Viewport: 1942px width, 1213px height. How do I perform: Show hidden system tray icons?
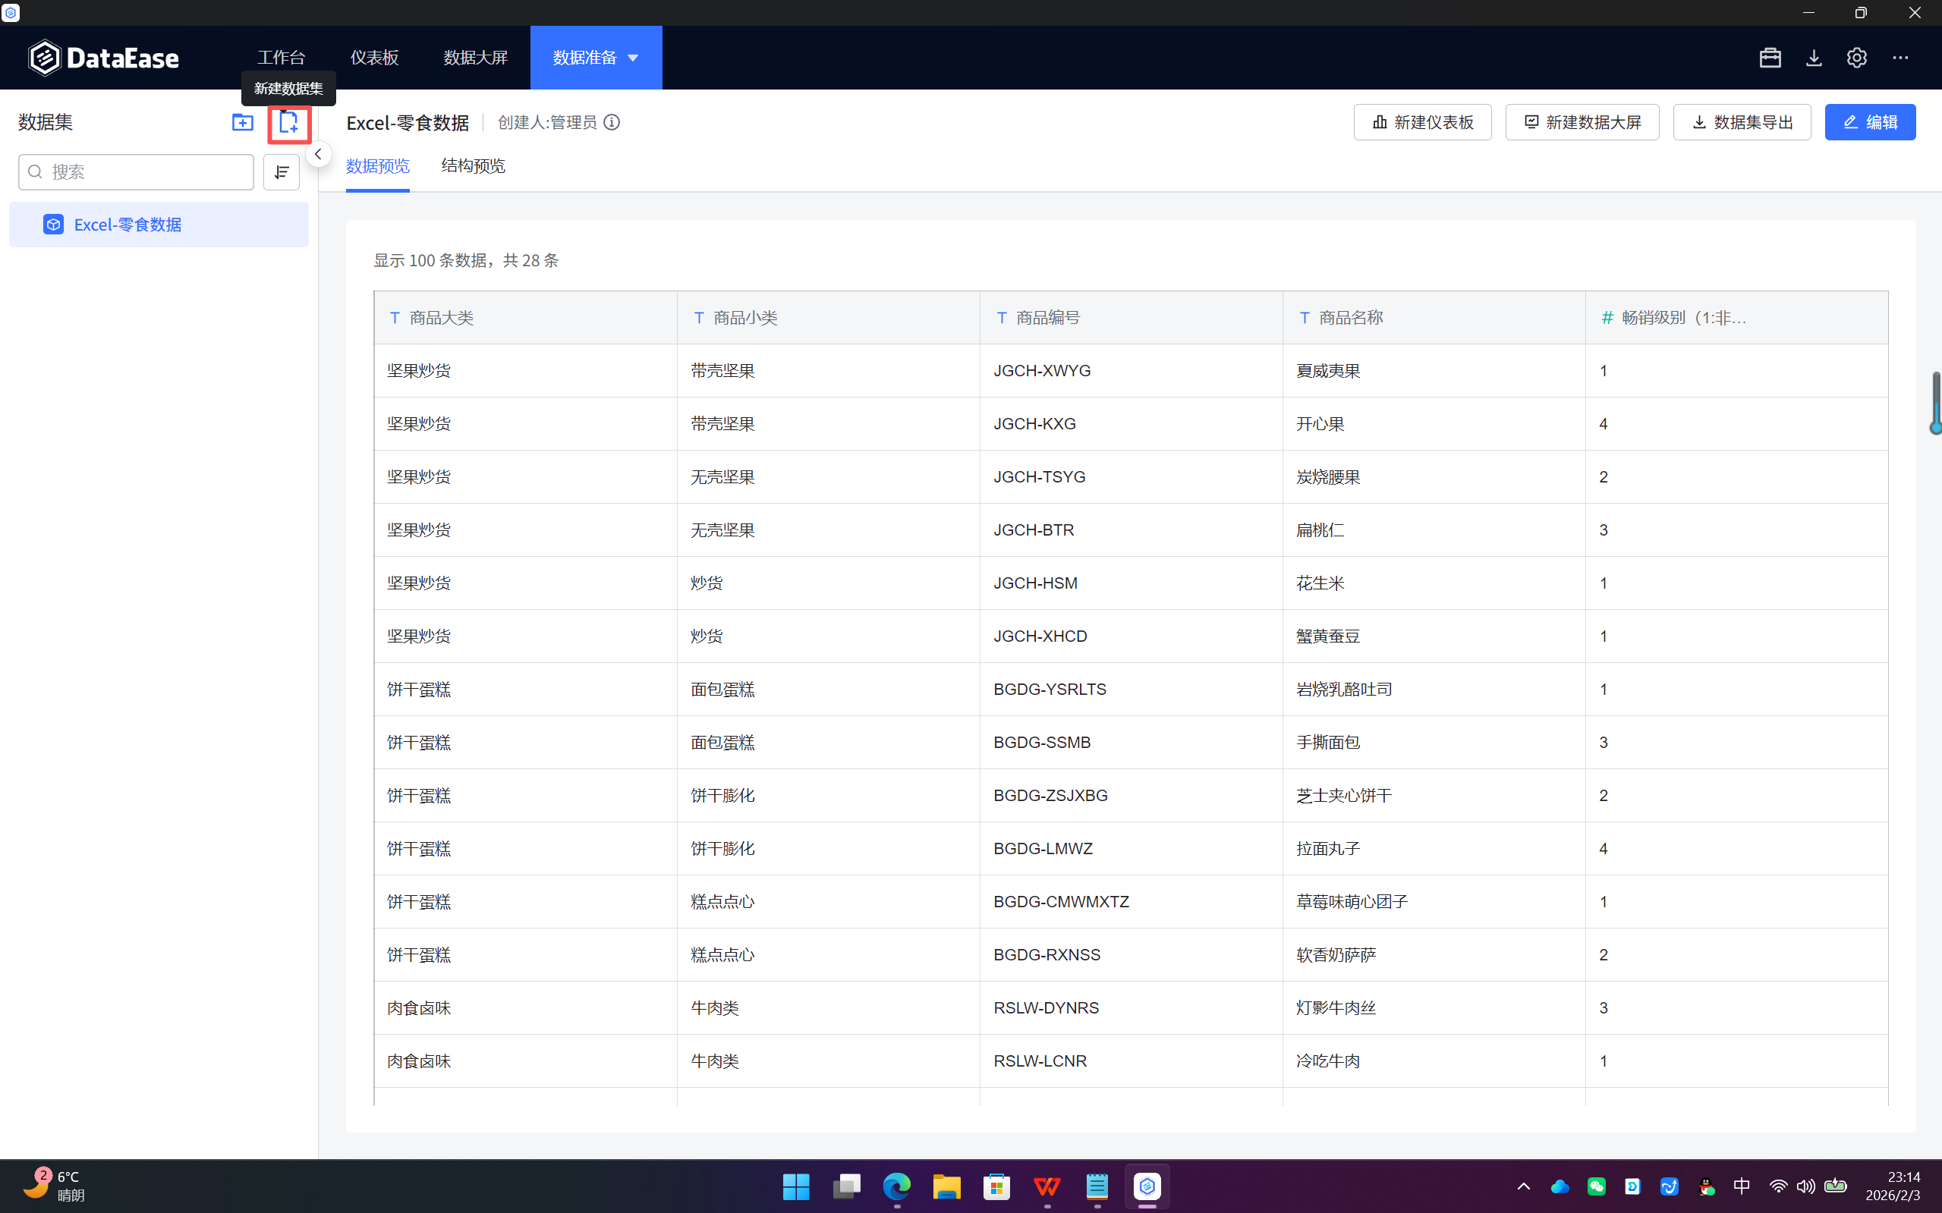1523,1186
